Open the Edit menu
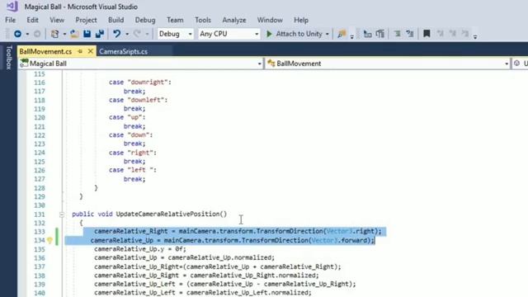Viewport: 528px width, 297px height. (33, 20)
